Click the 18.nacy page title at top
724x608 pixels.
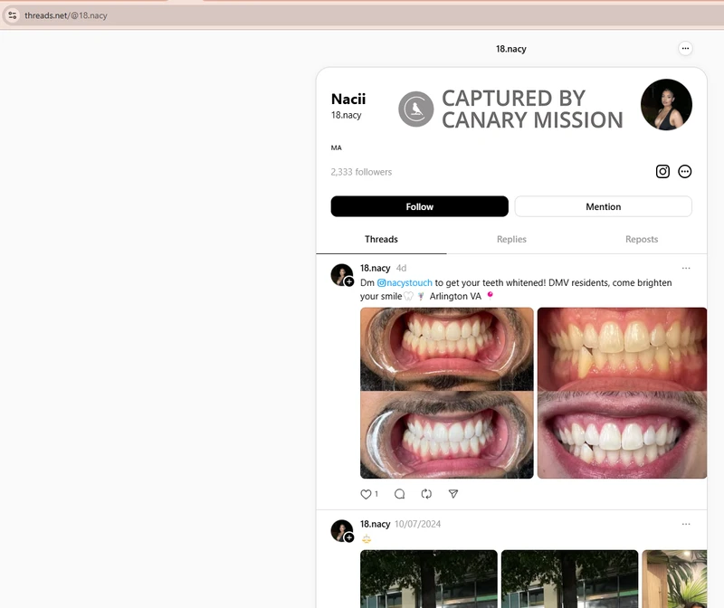point(511,49)
